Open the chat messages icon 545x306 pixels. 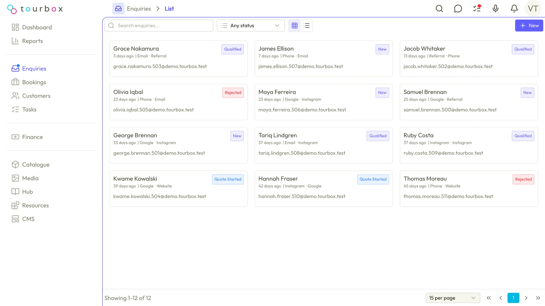(x=458, y=8)
